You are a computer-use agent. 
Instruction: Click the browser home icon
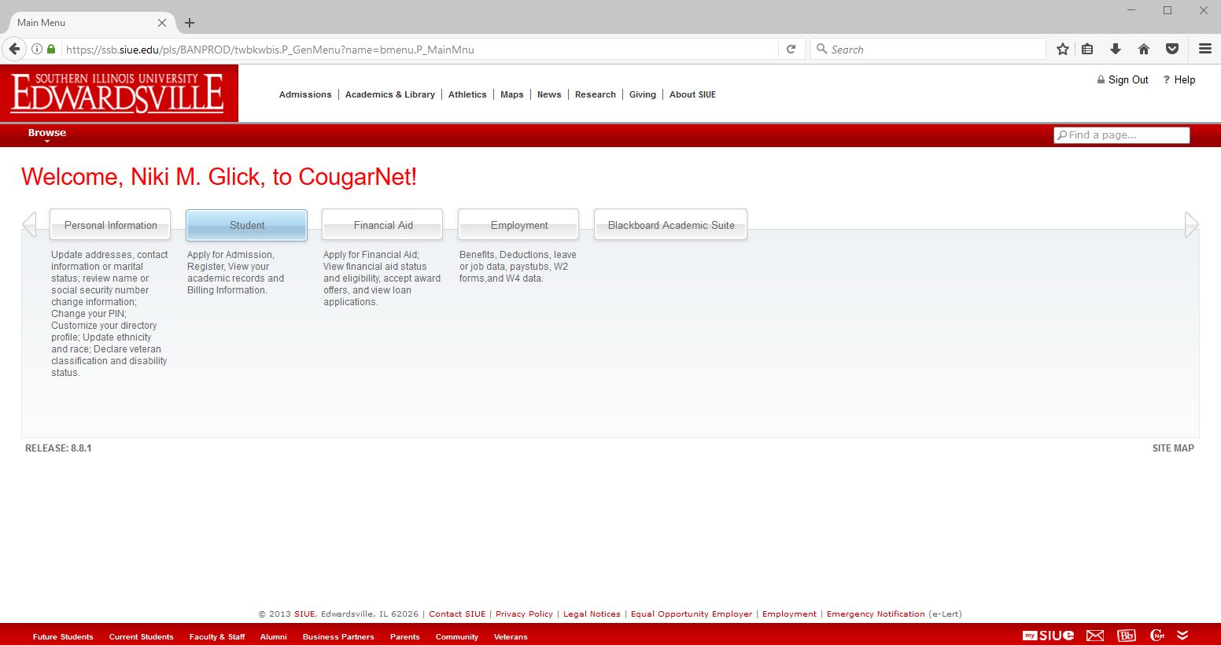tap(1144, 49)
